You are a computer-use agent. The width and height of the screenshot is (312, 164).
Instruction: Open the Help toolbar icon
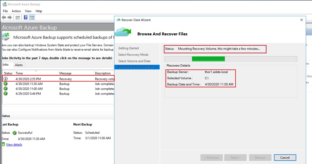click(x=26, y=18)
